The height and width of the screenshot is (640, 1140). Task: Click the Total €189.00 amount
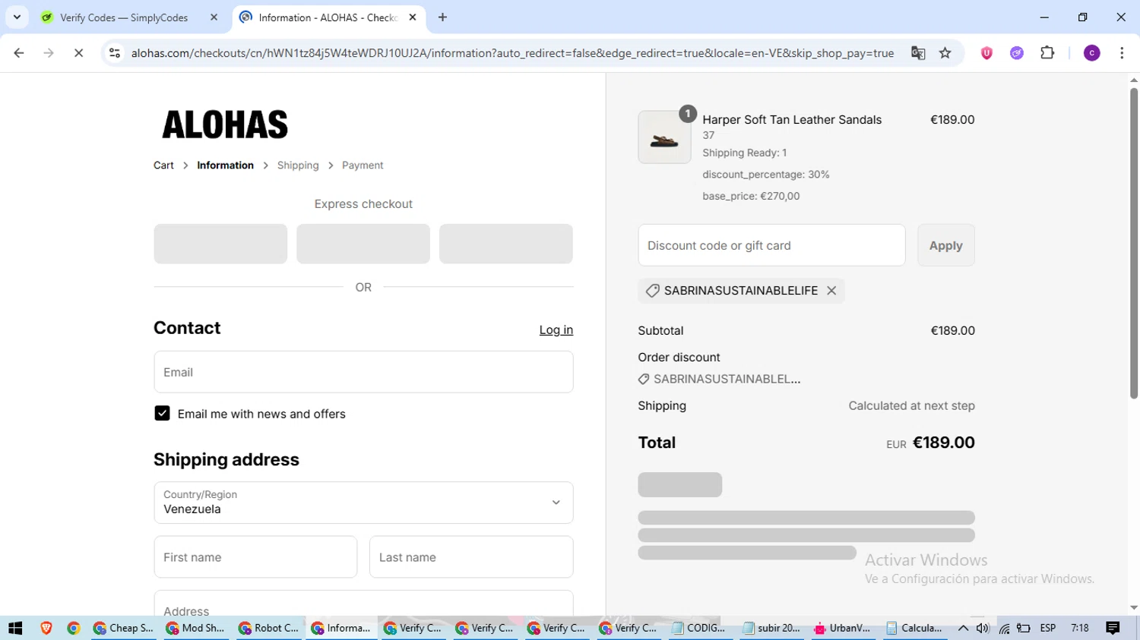click(943, 443)
